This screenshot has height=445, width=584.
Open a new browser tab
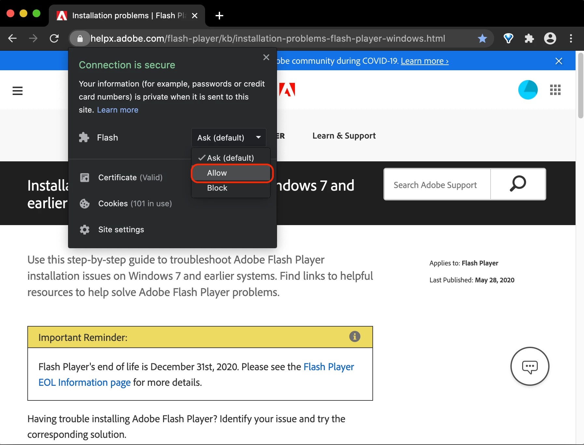(219, 15)
